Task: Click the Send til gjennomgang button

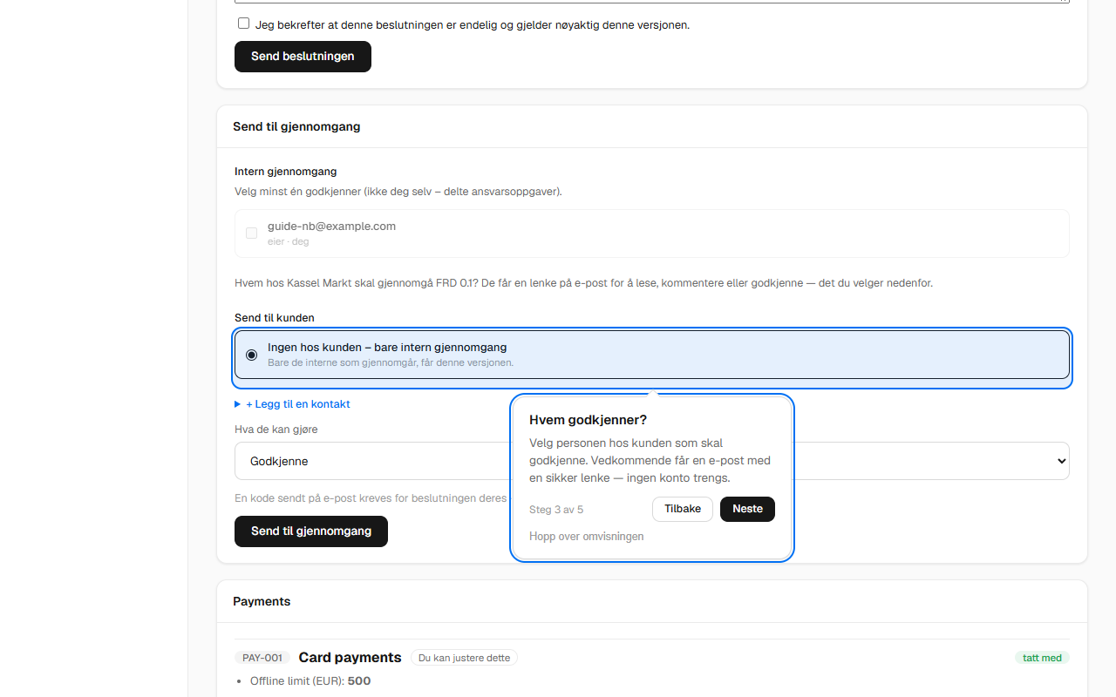Action: (311, 531)
